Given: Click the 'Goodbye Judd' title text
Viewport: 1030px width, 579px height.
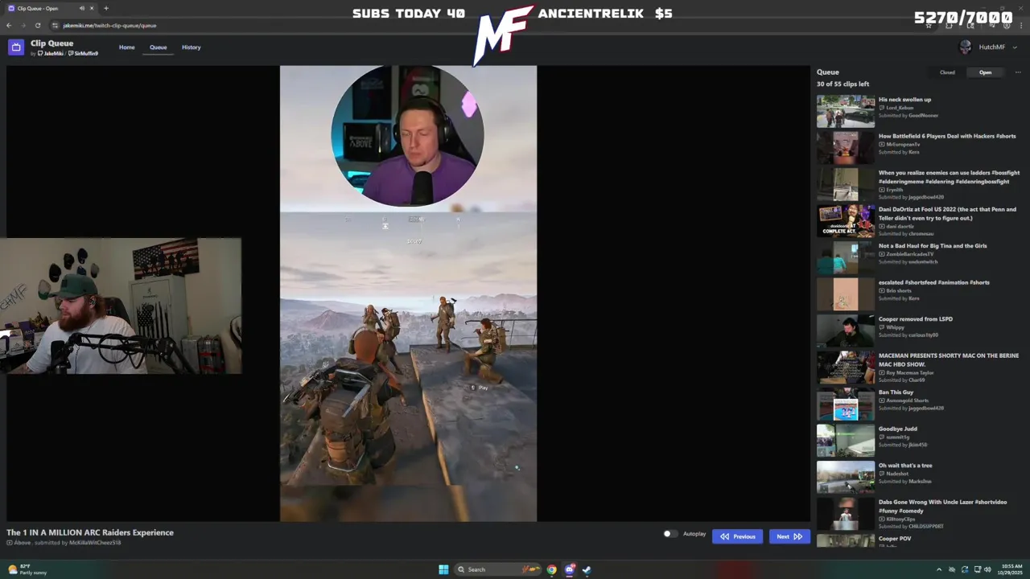Looking at the screenshot, I should (898, 429).
